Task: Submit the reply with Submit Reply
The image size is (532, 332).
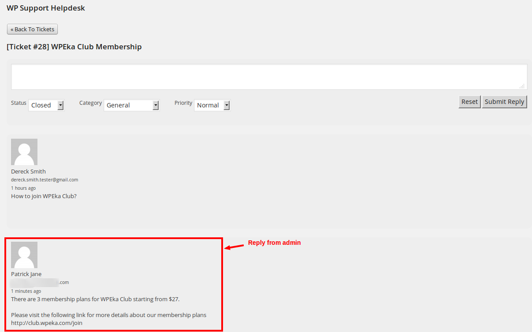Action: tap(504, 102)
